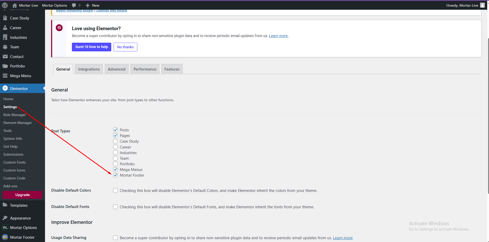Click Sure! I'd love to help
Screen dimensions: 489x242
pyautogui.click(x=92, y=47)
